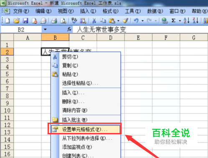Open the 帮助(H) menu
208x158 pixels.
pyautogui.click(x=200, y=11)
